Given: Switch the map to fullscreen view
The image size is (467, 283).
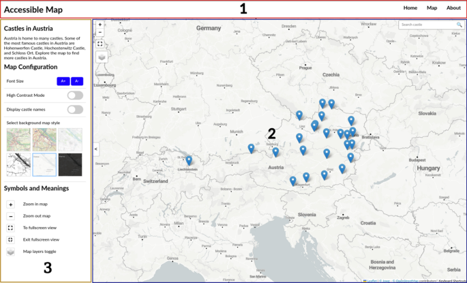Looking at the screenshot, I should click(100, 44).
